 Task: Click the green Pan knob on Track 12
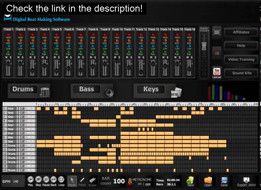click(x=141, y=52)
